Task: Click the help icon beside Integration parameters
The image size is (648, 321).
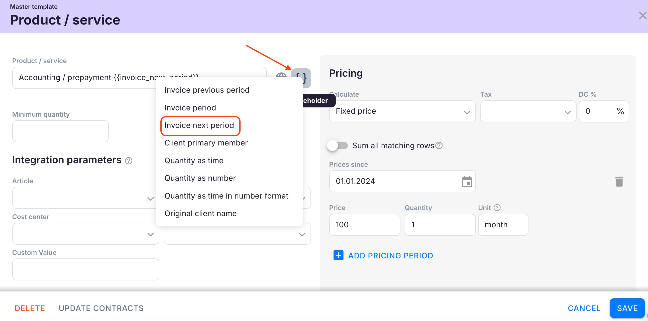Action: pos(129,161)
